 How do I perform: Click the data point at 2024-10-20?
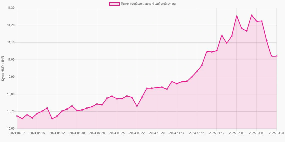coord(157,87)
